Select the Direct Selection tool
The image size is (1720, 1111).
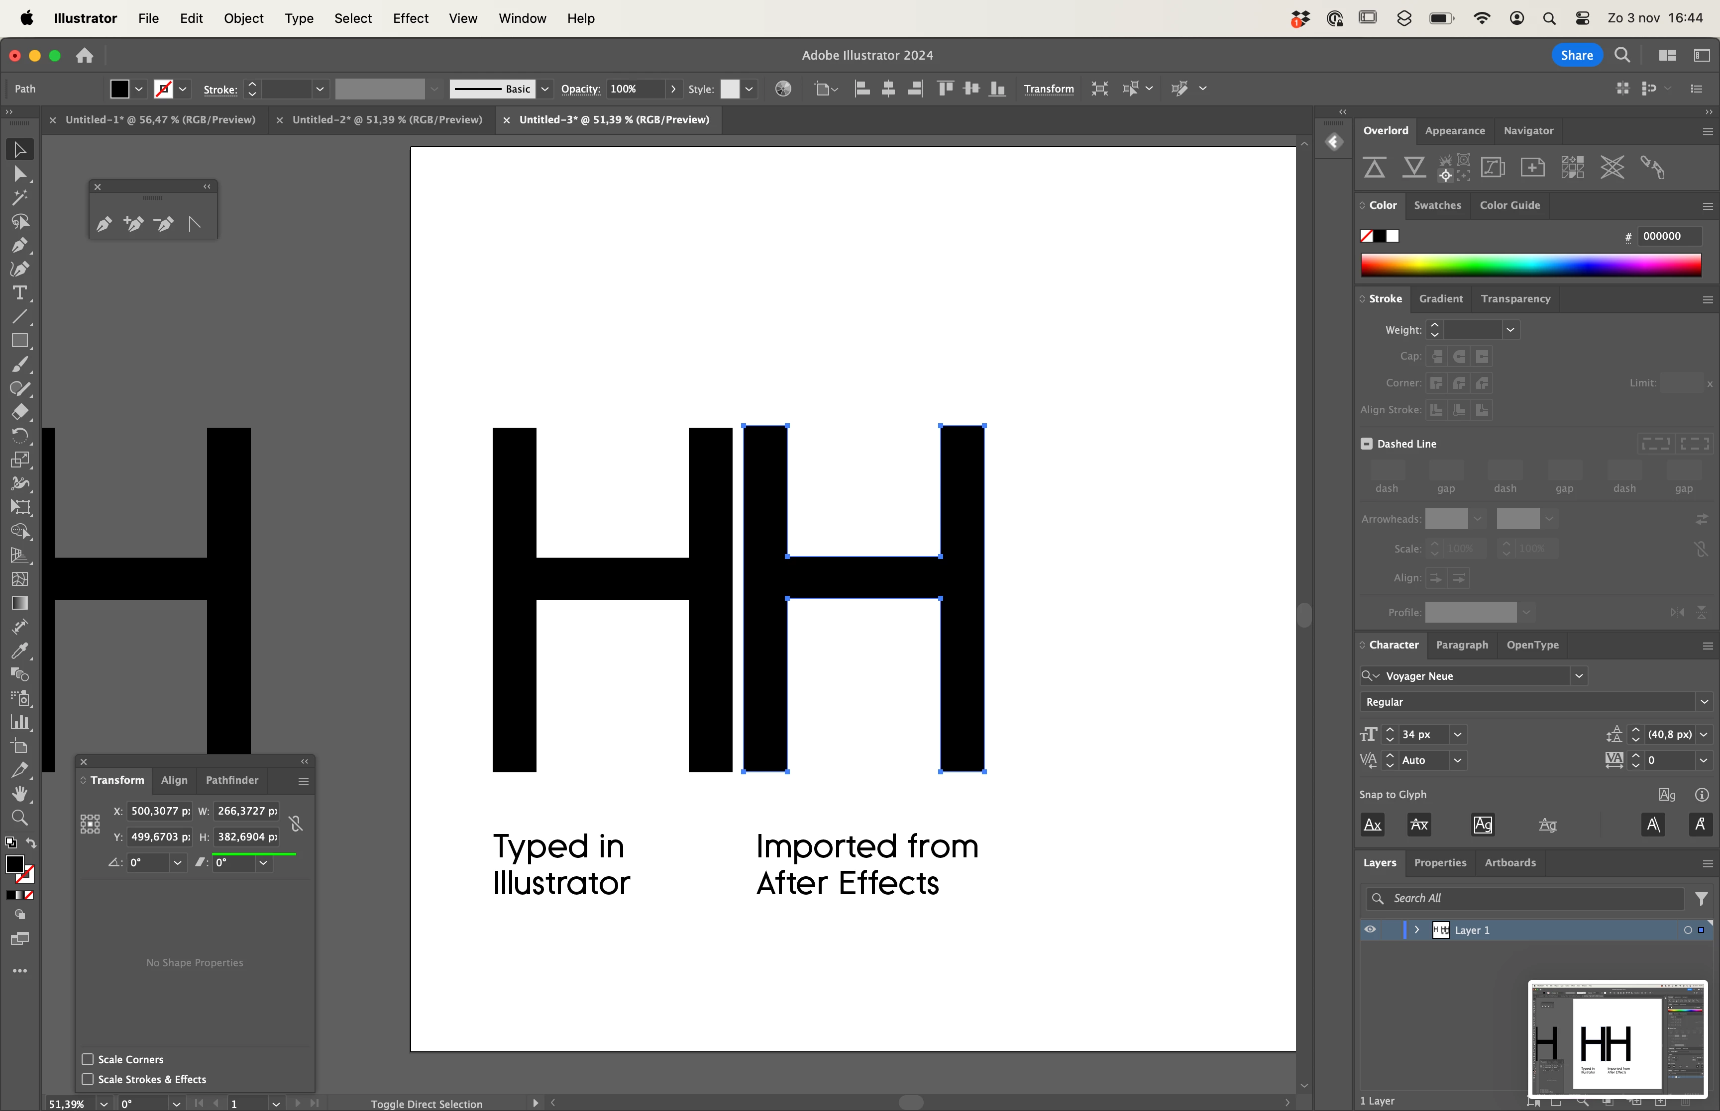click(x=19, y=174)
